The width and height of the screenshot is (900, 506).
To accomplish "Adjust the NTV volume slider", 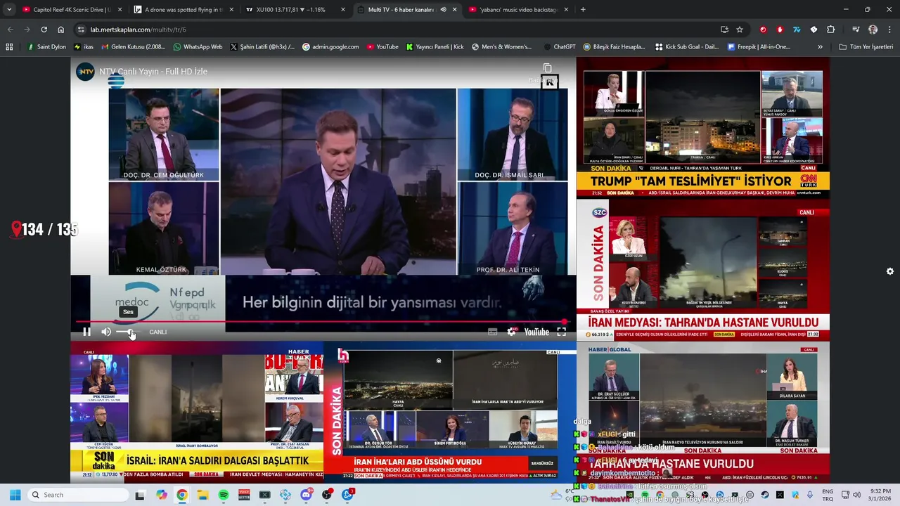I will [128, 332].
